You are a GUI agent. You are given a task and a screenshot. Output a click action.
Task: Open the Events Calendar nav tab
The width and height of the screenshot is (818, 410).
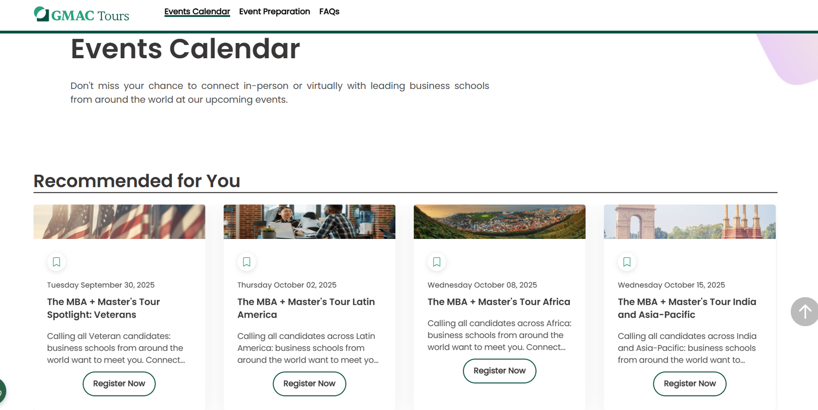point(197,12)
